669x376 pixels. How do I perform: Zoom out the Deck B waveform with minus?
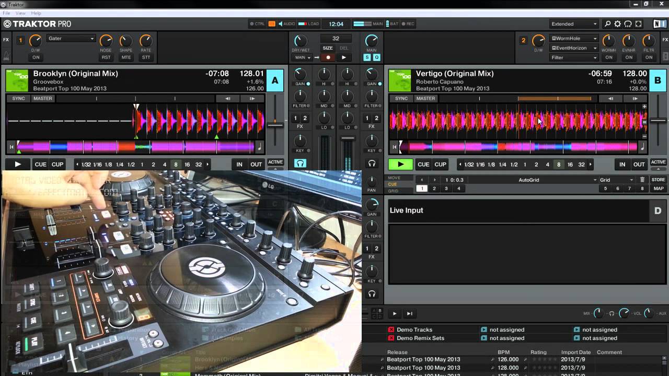pos(644,136)
